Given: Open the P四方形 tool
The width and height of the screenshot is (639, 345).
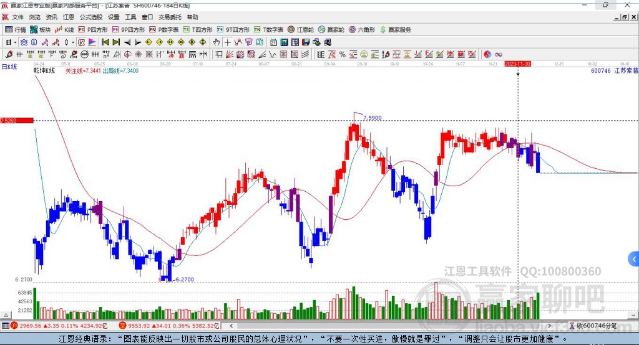Looking at the screenshot, I should (x=93, y=30).
